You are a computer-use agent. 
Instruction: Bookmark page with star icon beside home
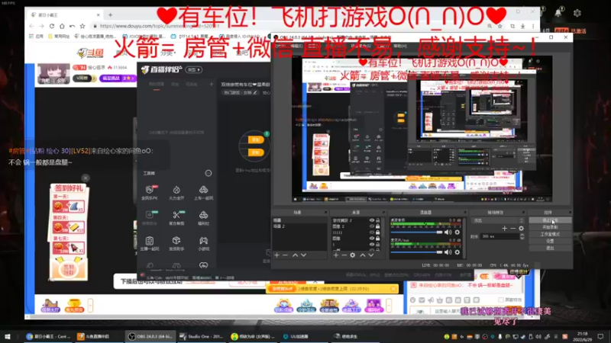point(82,26)
